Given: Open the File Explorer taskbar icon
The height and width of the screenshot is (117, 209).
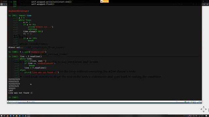Looking at the screenshot, I should coord(17,116).
